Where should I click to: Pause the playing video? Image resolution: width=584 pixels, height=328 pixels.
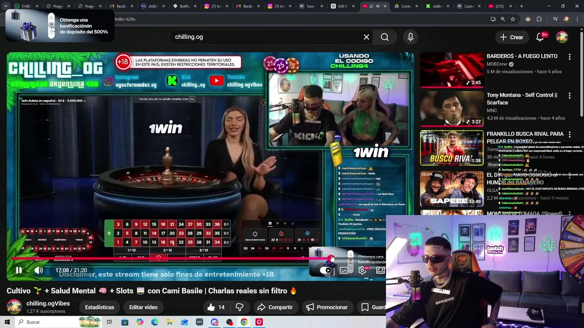point(19,270)
